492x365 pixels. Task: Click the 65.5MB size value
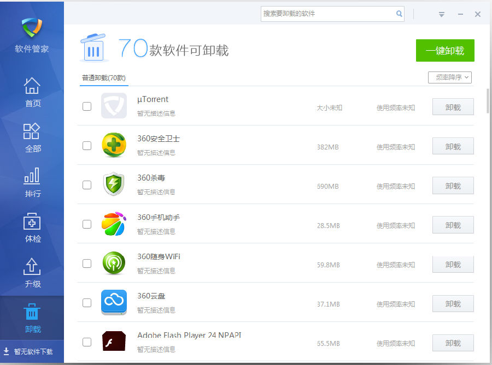(x=328, y=343)
